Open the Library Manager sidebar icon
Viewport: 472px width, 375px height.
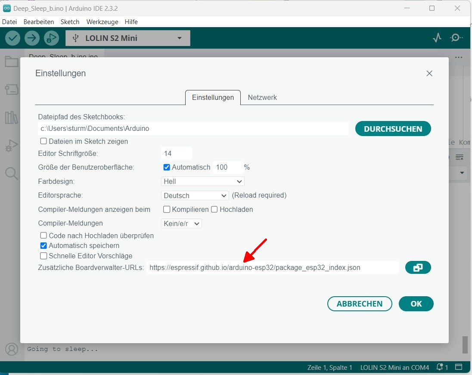11,118
